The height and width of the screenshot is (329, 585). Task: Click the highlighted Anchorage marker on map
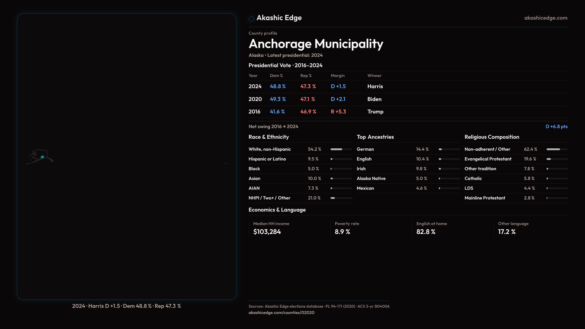click(x=42, y=157)
